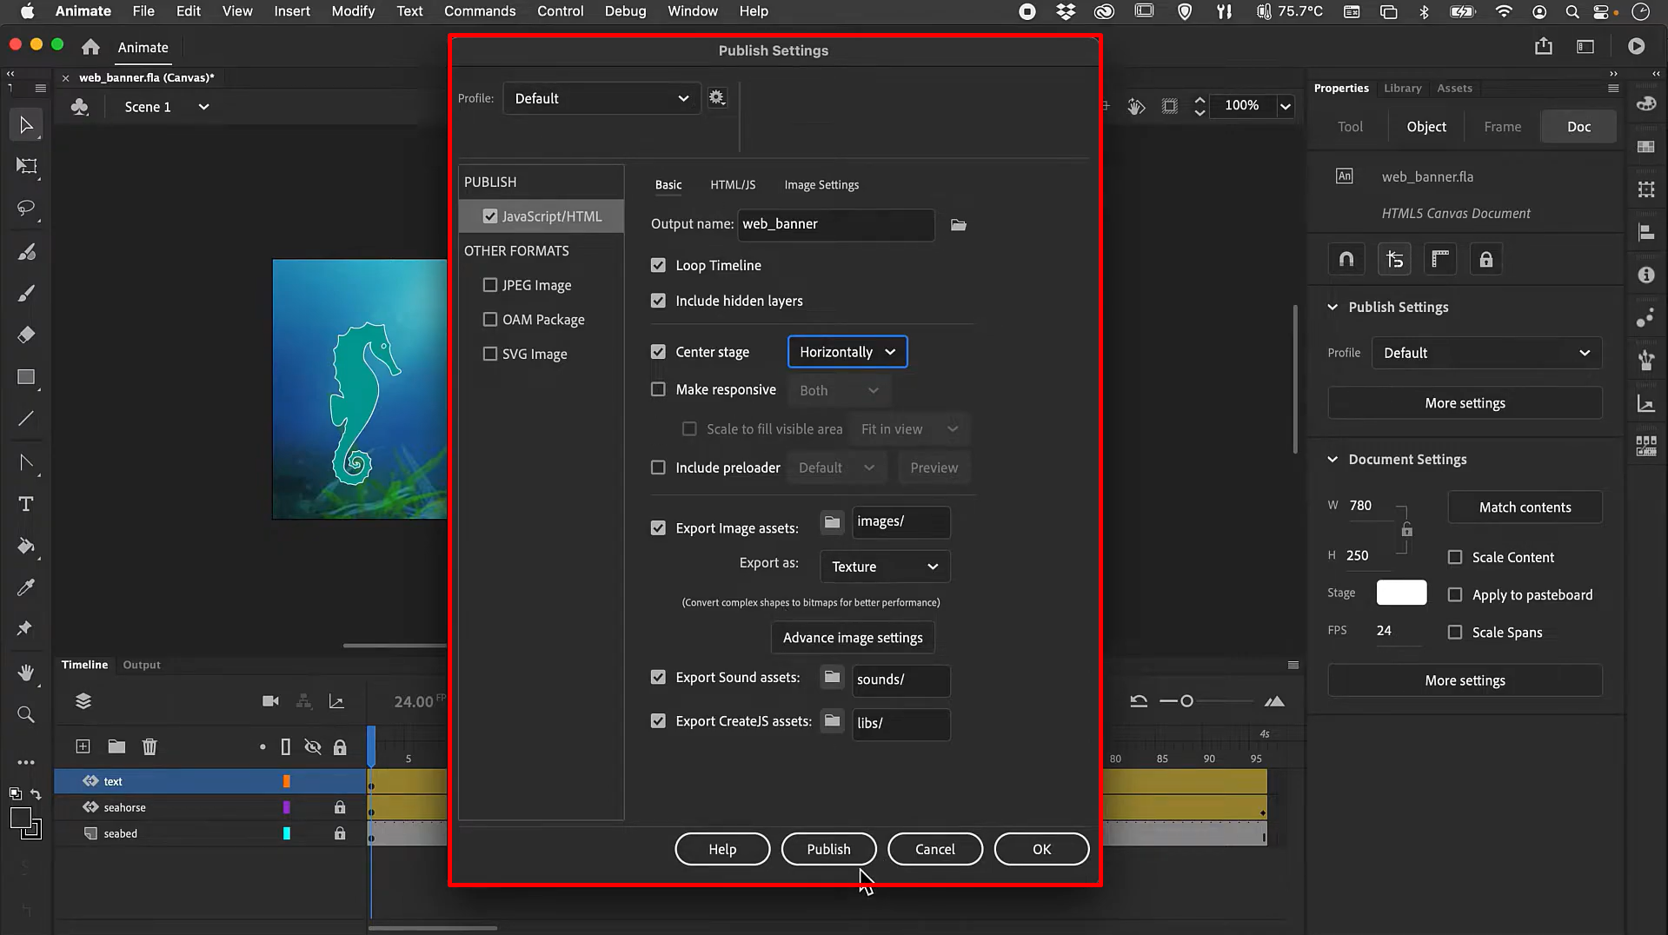Select the Zoom tool
Viewport: 1668px width, 935px height.
coord(26,713)
